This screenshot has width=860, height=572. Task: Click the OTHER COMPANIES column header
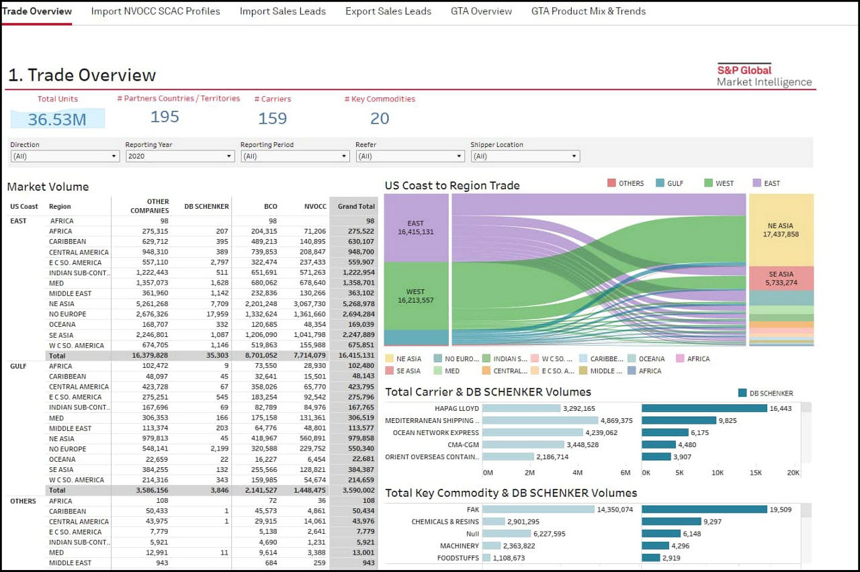(149, 206)
